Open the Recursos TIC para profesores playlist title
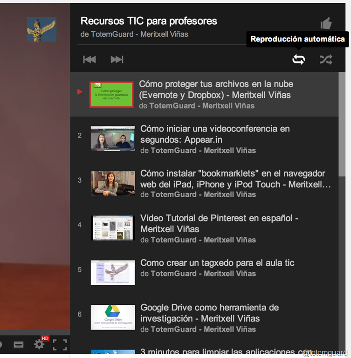Screen dimensions: 351x358 pyautogui.click(x=149, y=21)
